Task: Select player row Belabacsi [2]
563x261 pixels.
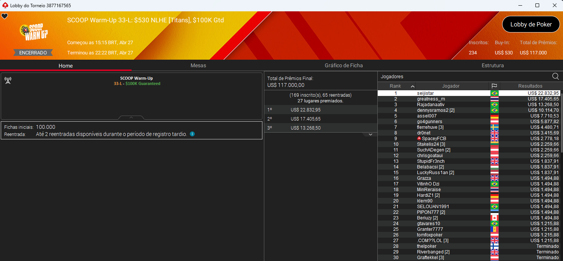Action: click(x=469, y=167)
